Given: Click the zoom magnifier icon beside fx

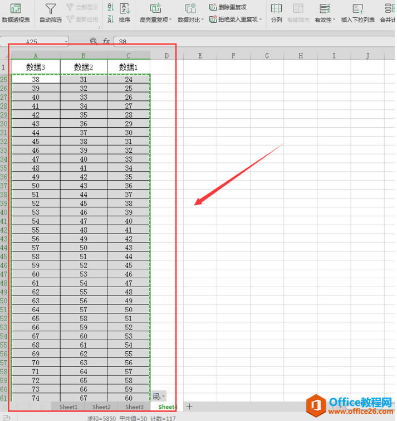Looking at the screenshot, I should tap(93, 41).
